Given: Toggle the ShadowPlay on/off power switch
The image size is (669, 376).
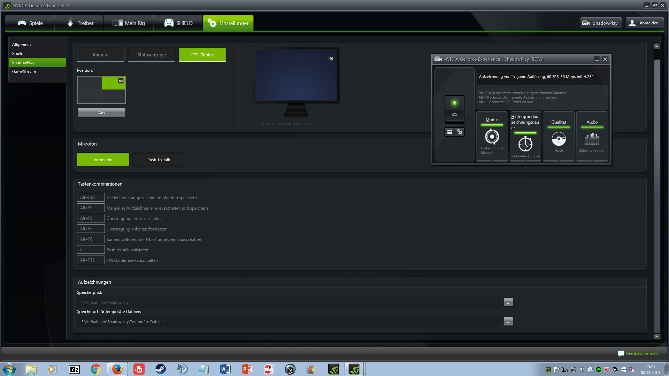Looking at the screenshot, I should coord(454,109).
